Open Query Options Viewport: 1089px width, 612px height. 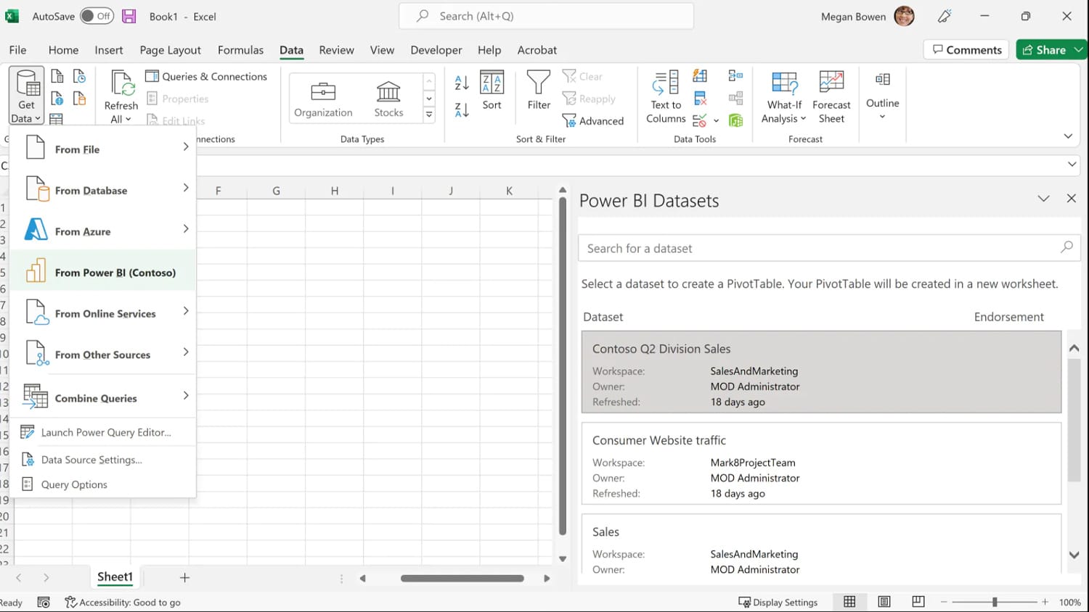point(104,484)
